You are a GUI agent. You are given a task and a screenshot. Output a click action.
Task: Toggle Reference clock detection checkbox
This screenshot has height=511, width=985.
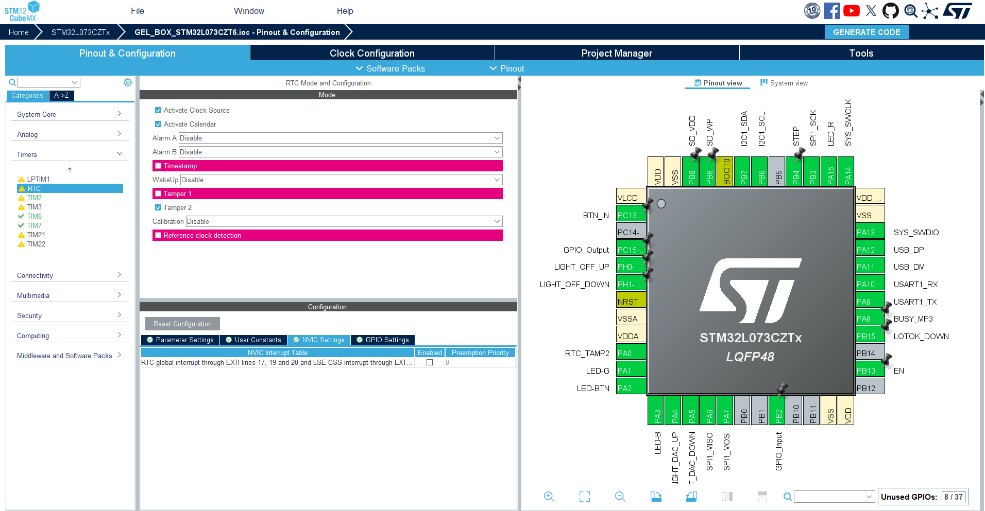tap(158, 235)
